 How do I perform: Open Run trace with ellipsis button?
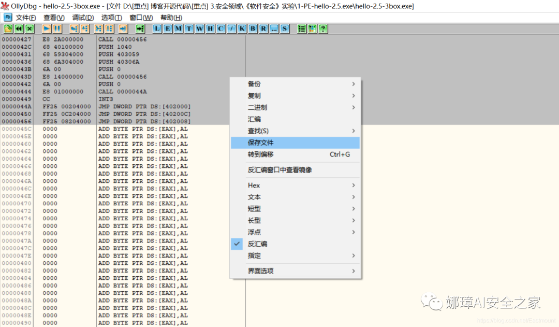(274, 29)
